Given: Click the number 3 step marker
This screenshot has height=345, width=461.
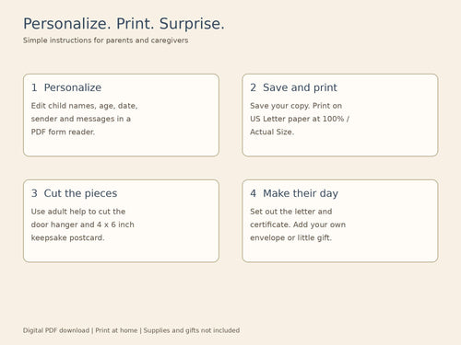Looking at the screenshot, I should pos(34,193).
